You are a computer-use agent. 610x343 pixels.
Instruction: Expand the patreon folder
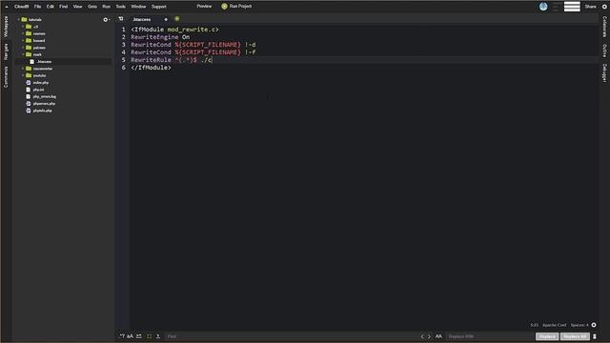pos(23,48)
